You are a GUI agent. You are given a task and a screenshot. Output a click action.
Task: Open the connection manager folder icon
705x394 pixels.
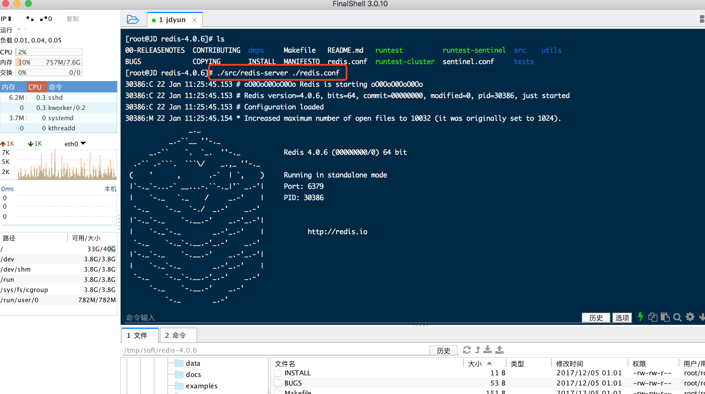[x=133, y=20]
